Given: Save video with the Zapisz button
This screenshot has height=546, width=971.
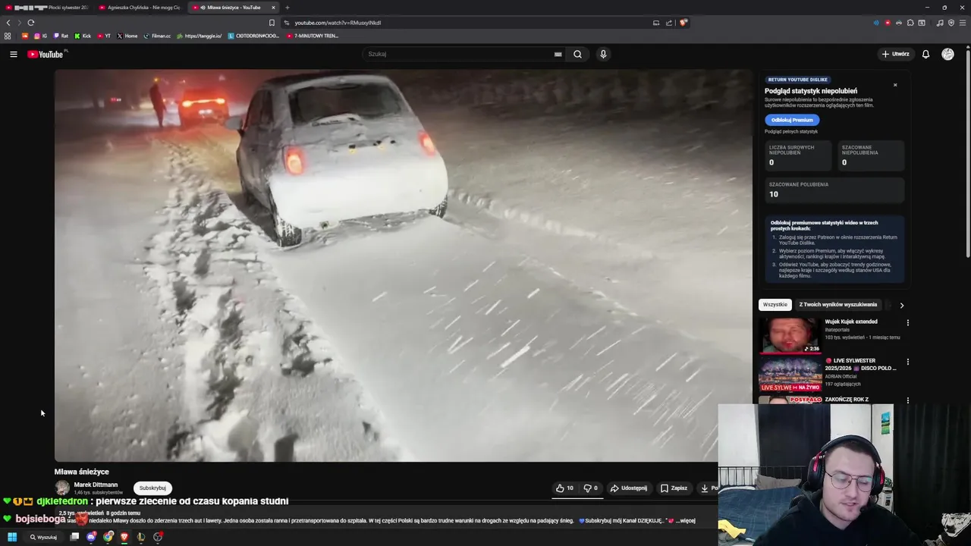Looking at the screenshot, I should (674, 488).
